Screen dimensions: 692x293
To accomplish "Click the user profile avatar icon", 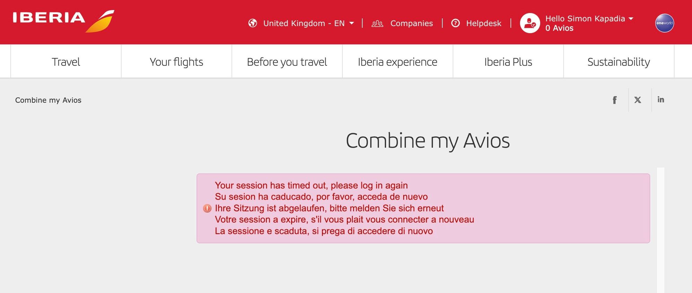I will (x=530, y=23).
